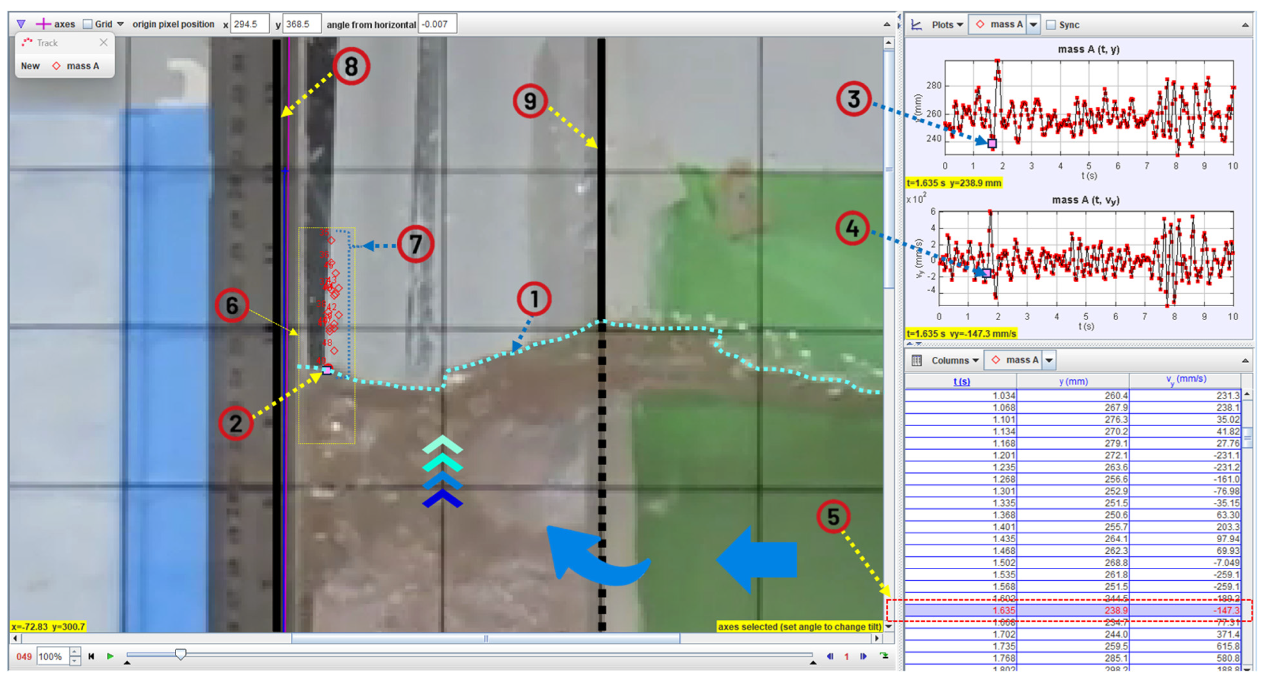This screenshot has height=680, width=1266.
Task: Open the Columns dropdown in table
Action: coord(954,360)
